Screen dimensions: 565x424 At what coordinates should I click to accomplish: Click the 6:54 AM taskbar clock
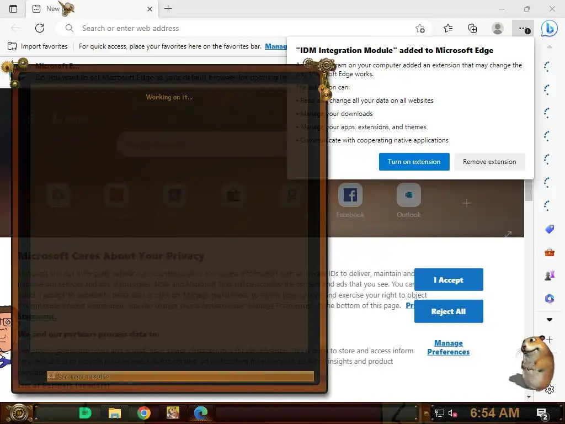tap(495, 413)
